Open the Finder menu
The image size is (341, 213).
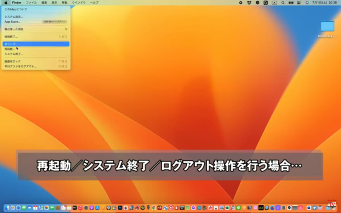(x=16, y=3)
